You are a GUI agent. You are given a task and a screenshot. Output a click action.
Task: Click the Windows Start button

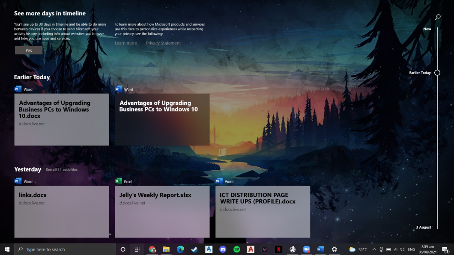coord(7,249)
